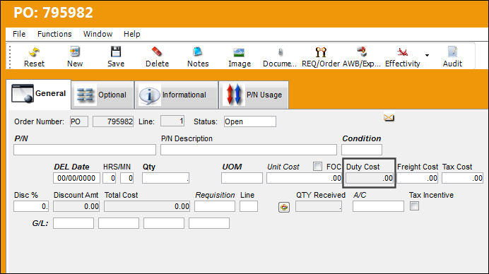The image size is (489, 274).
Task: Open the Image toolbar icon
Action: 239,52
